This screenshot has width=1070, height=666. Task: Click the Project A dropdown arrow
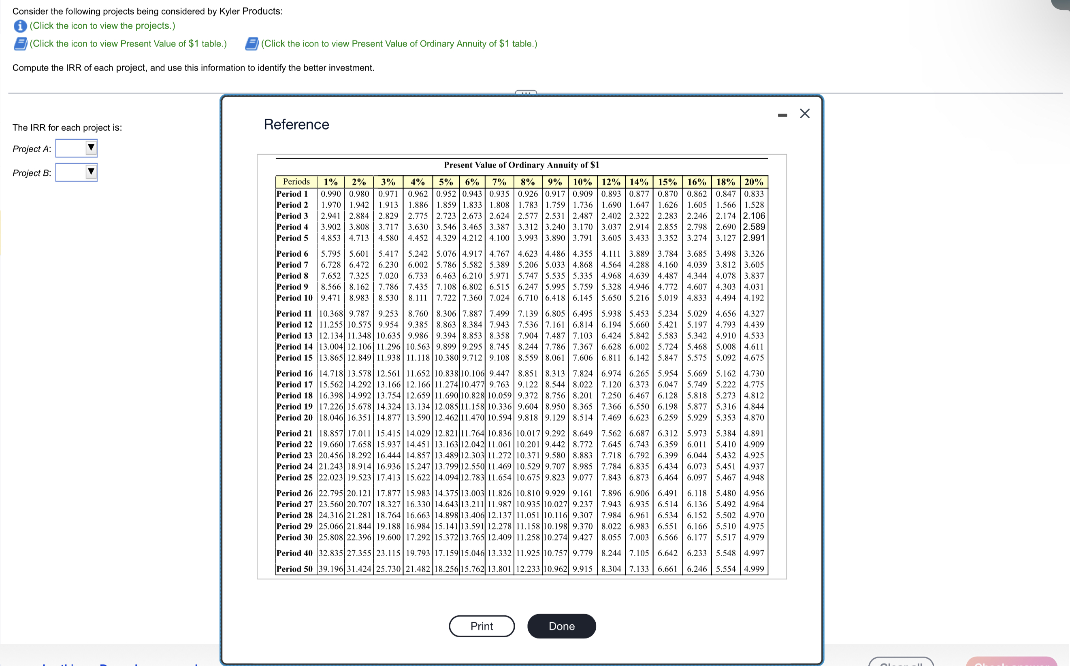(x=91, y=147)
